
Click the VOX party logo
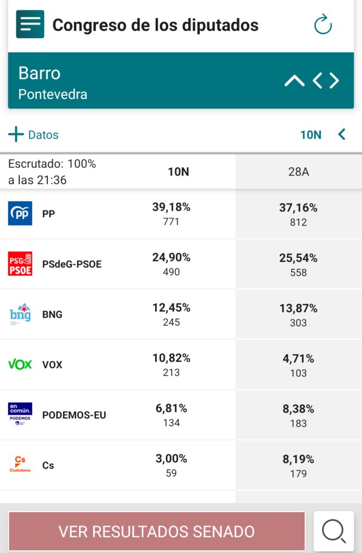20,364
